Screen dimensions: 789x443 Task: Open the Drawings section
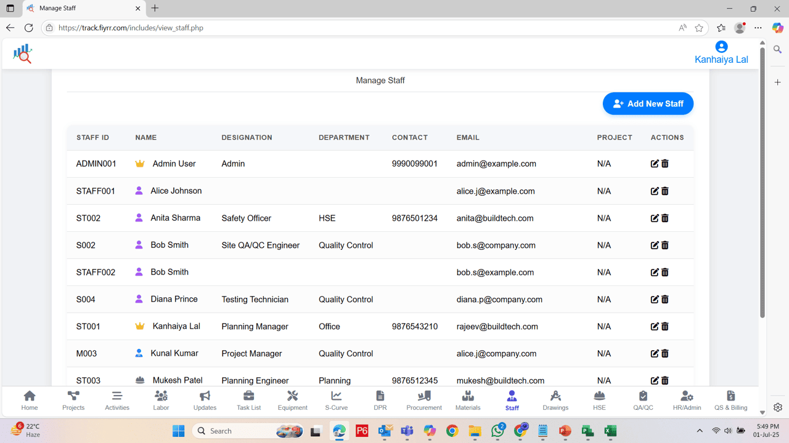tap(555, 400)
